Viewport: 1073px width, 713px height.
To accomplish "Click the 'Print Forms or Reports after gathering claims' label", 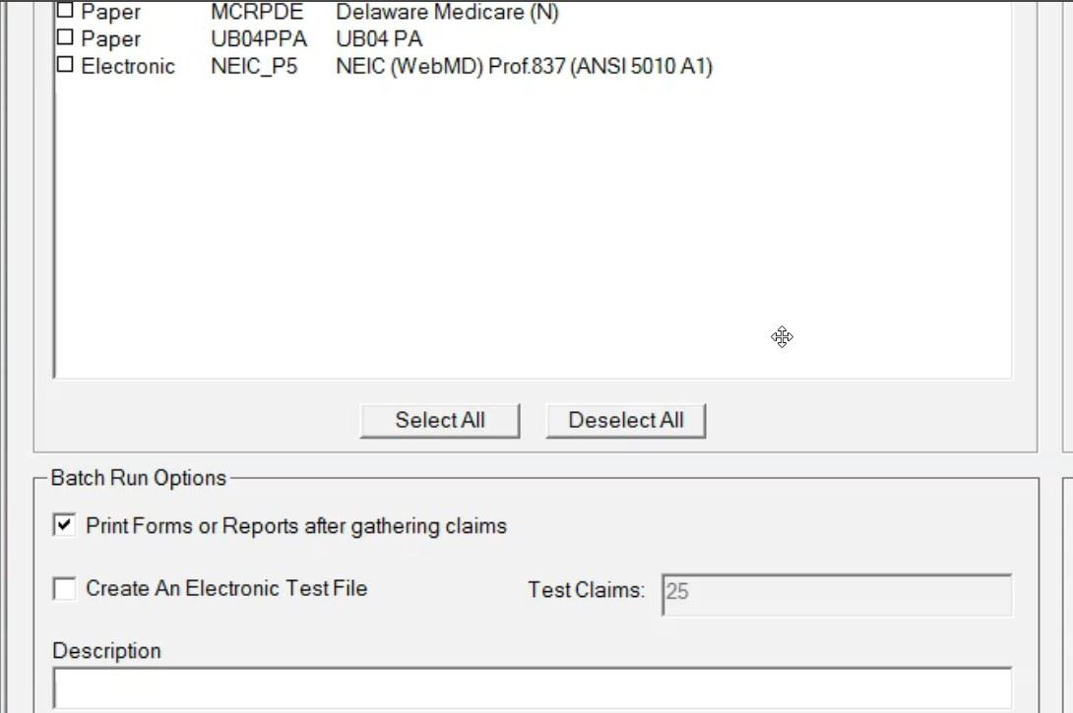I will [296, 526].
